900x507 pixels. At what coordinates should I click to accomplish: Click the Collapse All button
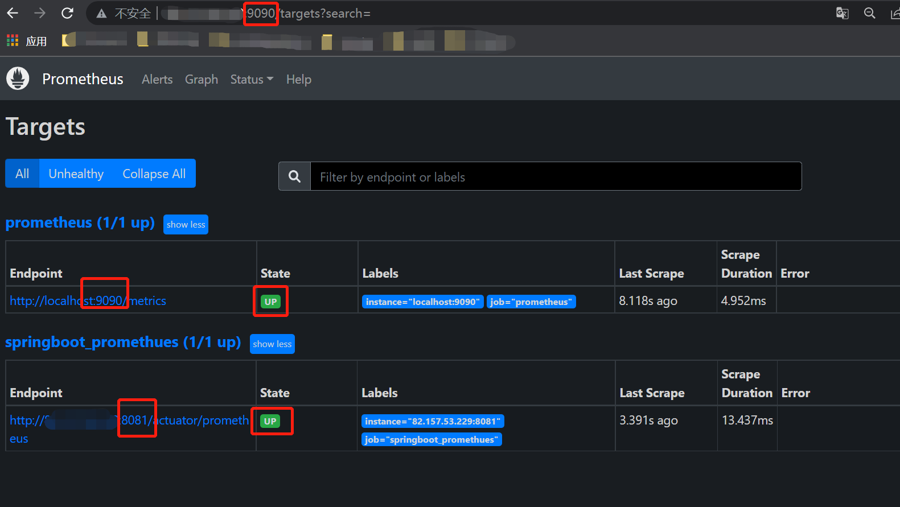[x=154, y=174]
